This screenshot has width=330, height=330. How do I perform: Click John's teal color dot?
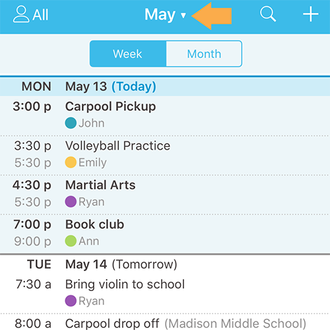pyautogui.click(x=71, y=123)
